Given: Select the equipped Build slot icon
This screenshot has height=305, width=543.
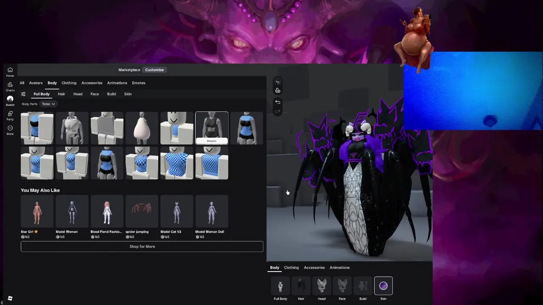Looking at the screenshot, I should (x=363, y=286).
